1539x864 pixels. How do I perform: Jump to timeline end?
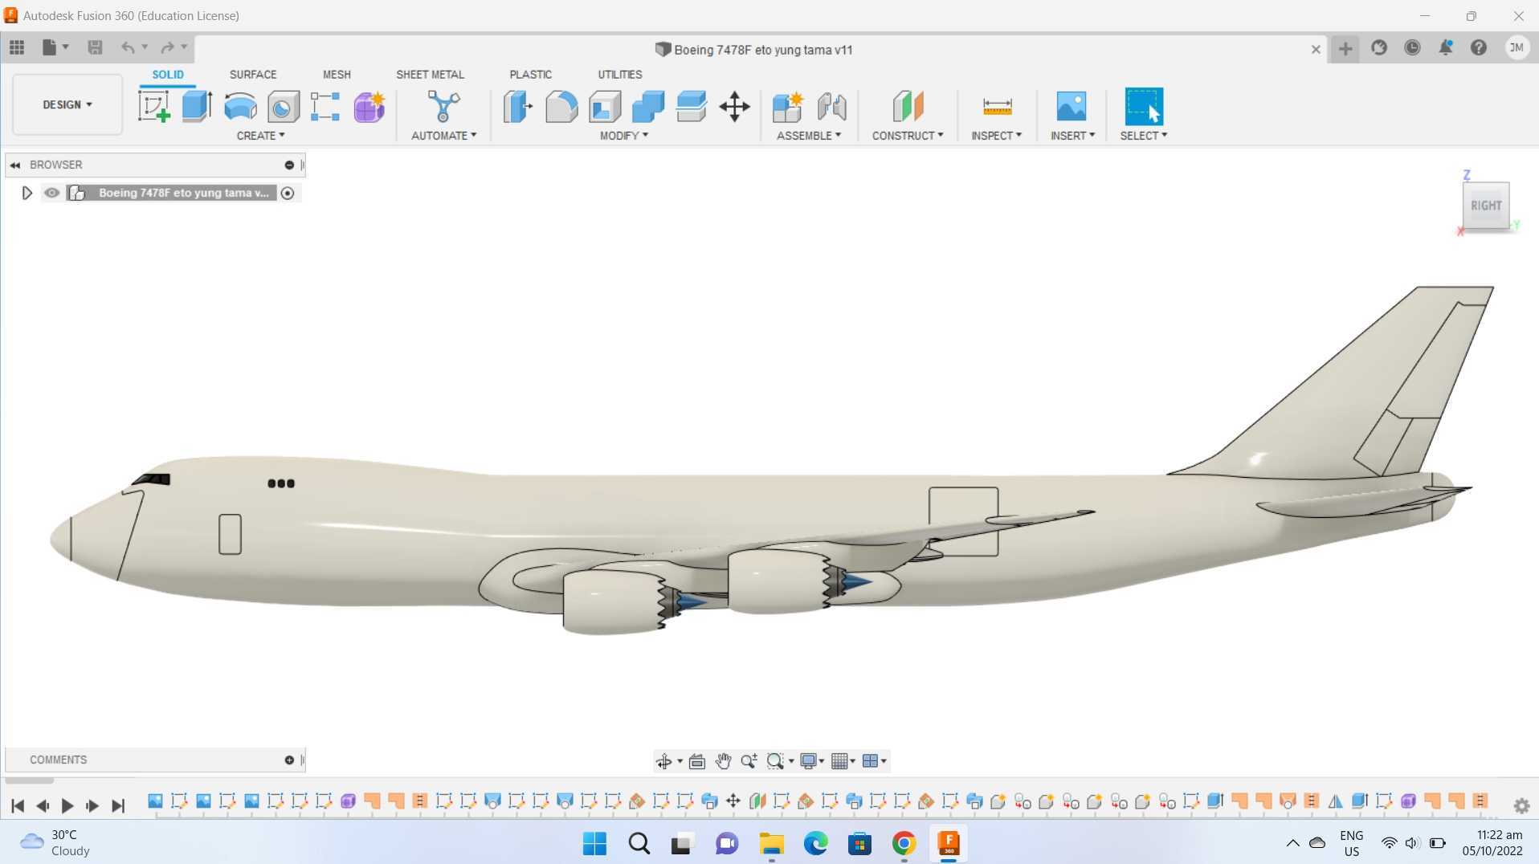pos(118,805)
